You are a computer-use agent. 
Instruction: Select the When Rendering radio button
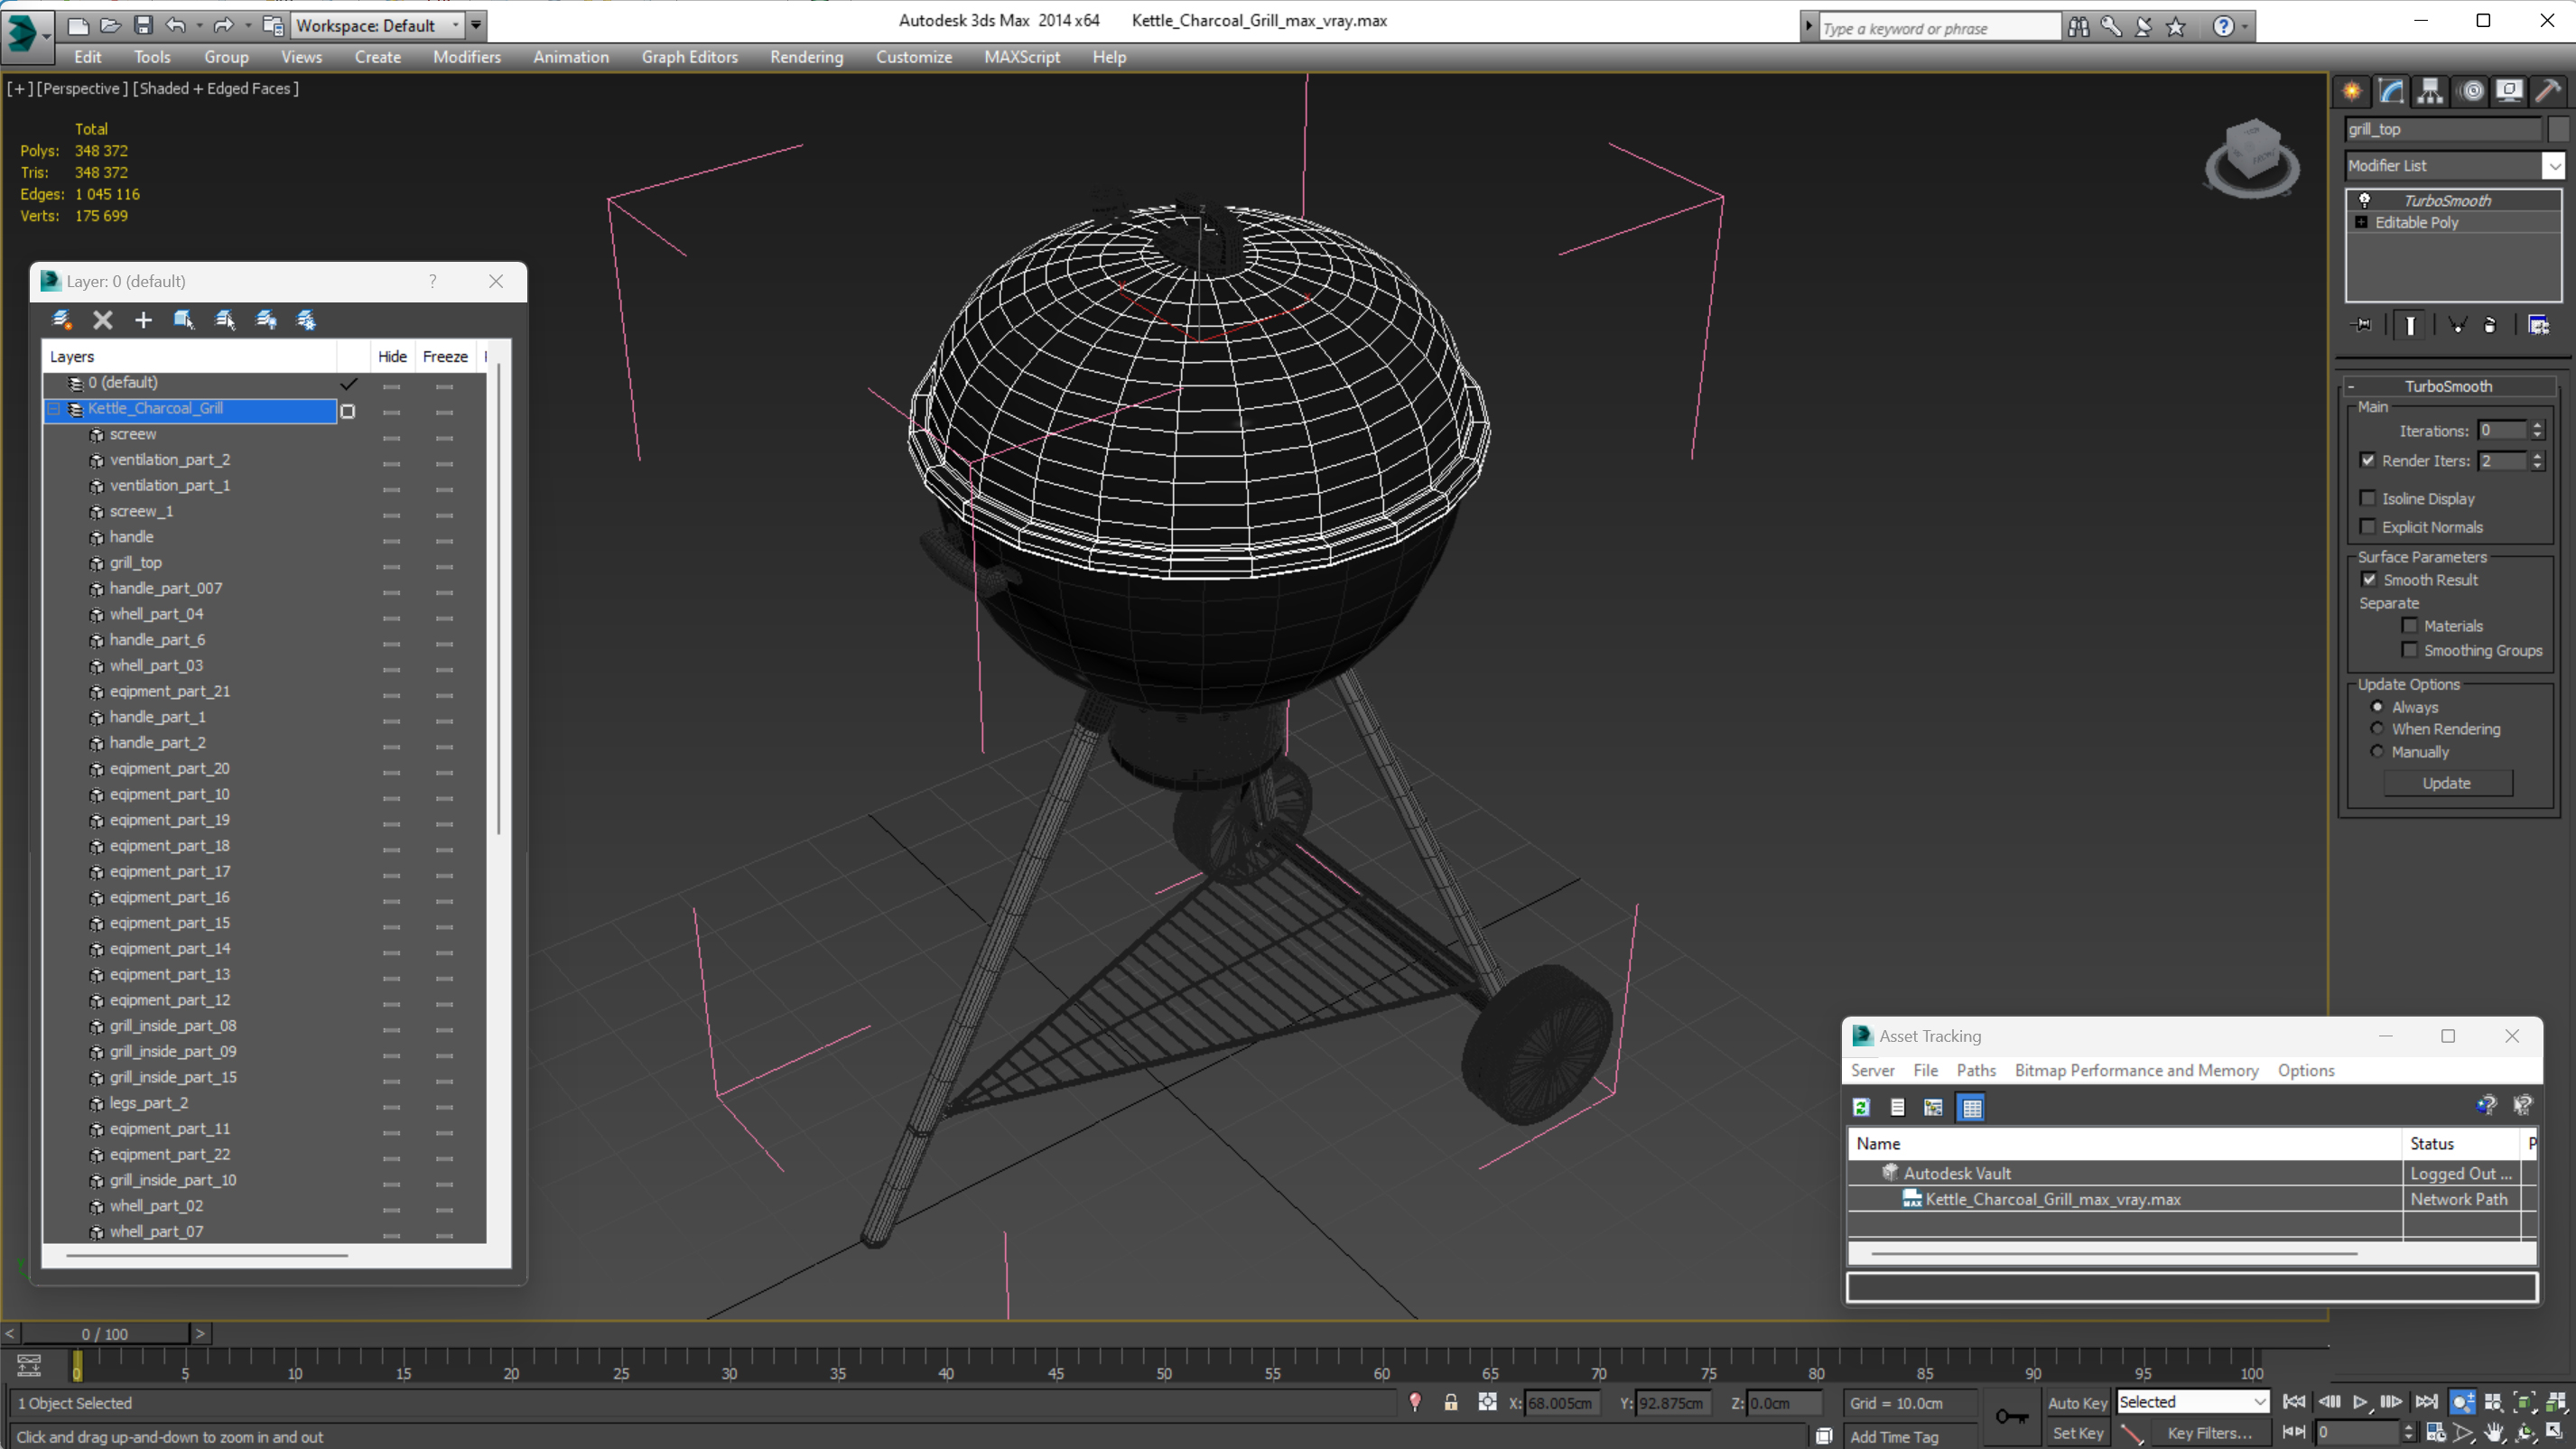[2377, 728]
